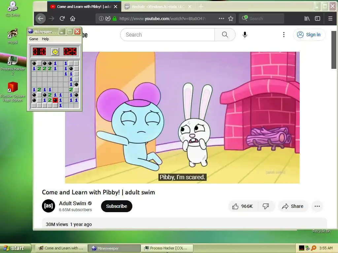Open the Adult Swim channel name link
Viewport: 338px width, 253px height.
point(73,203)
